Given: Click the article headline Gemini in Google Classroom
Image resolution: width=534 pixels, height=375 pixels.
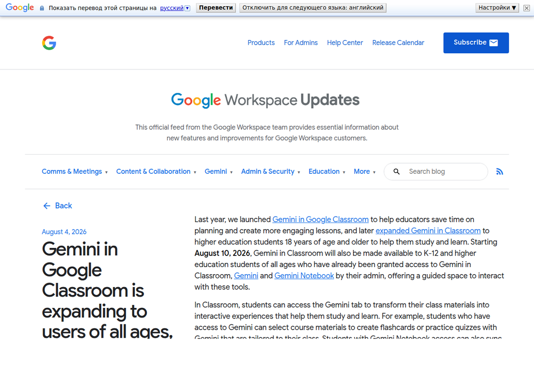Looking at the screenshot, I should (107, 290).
